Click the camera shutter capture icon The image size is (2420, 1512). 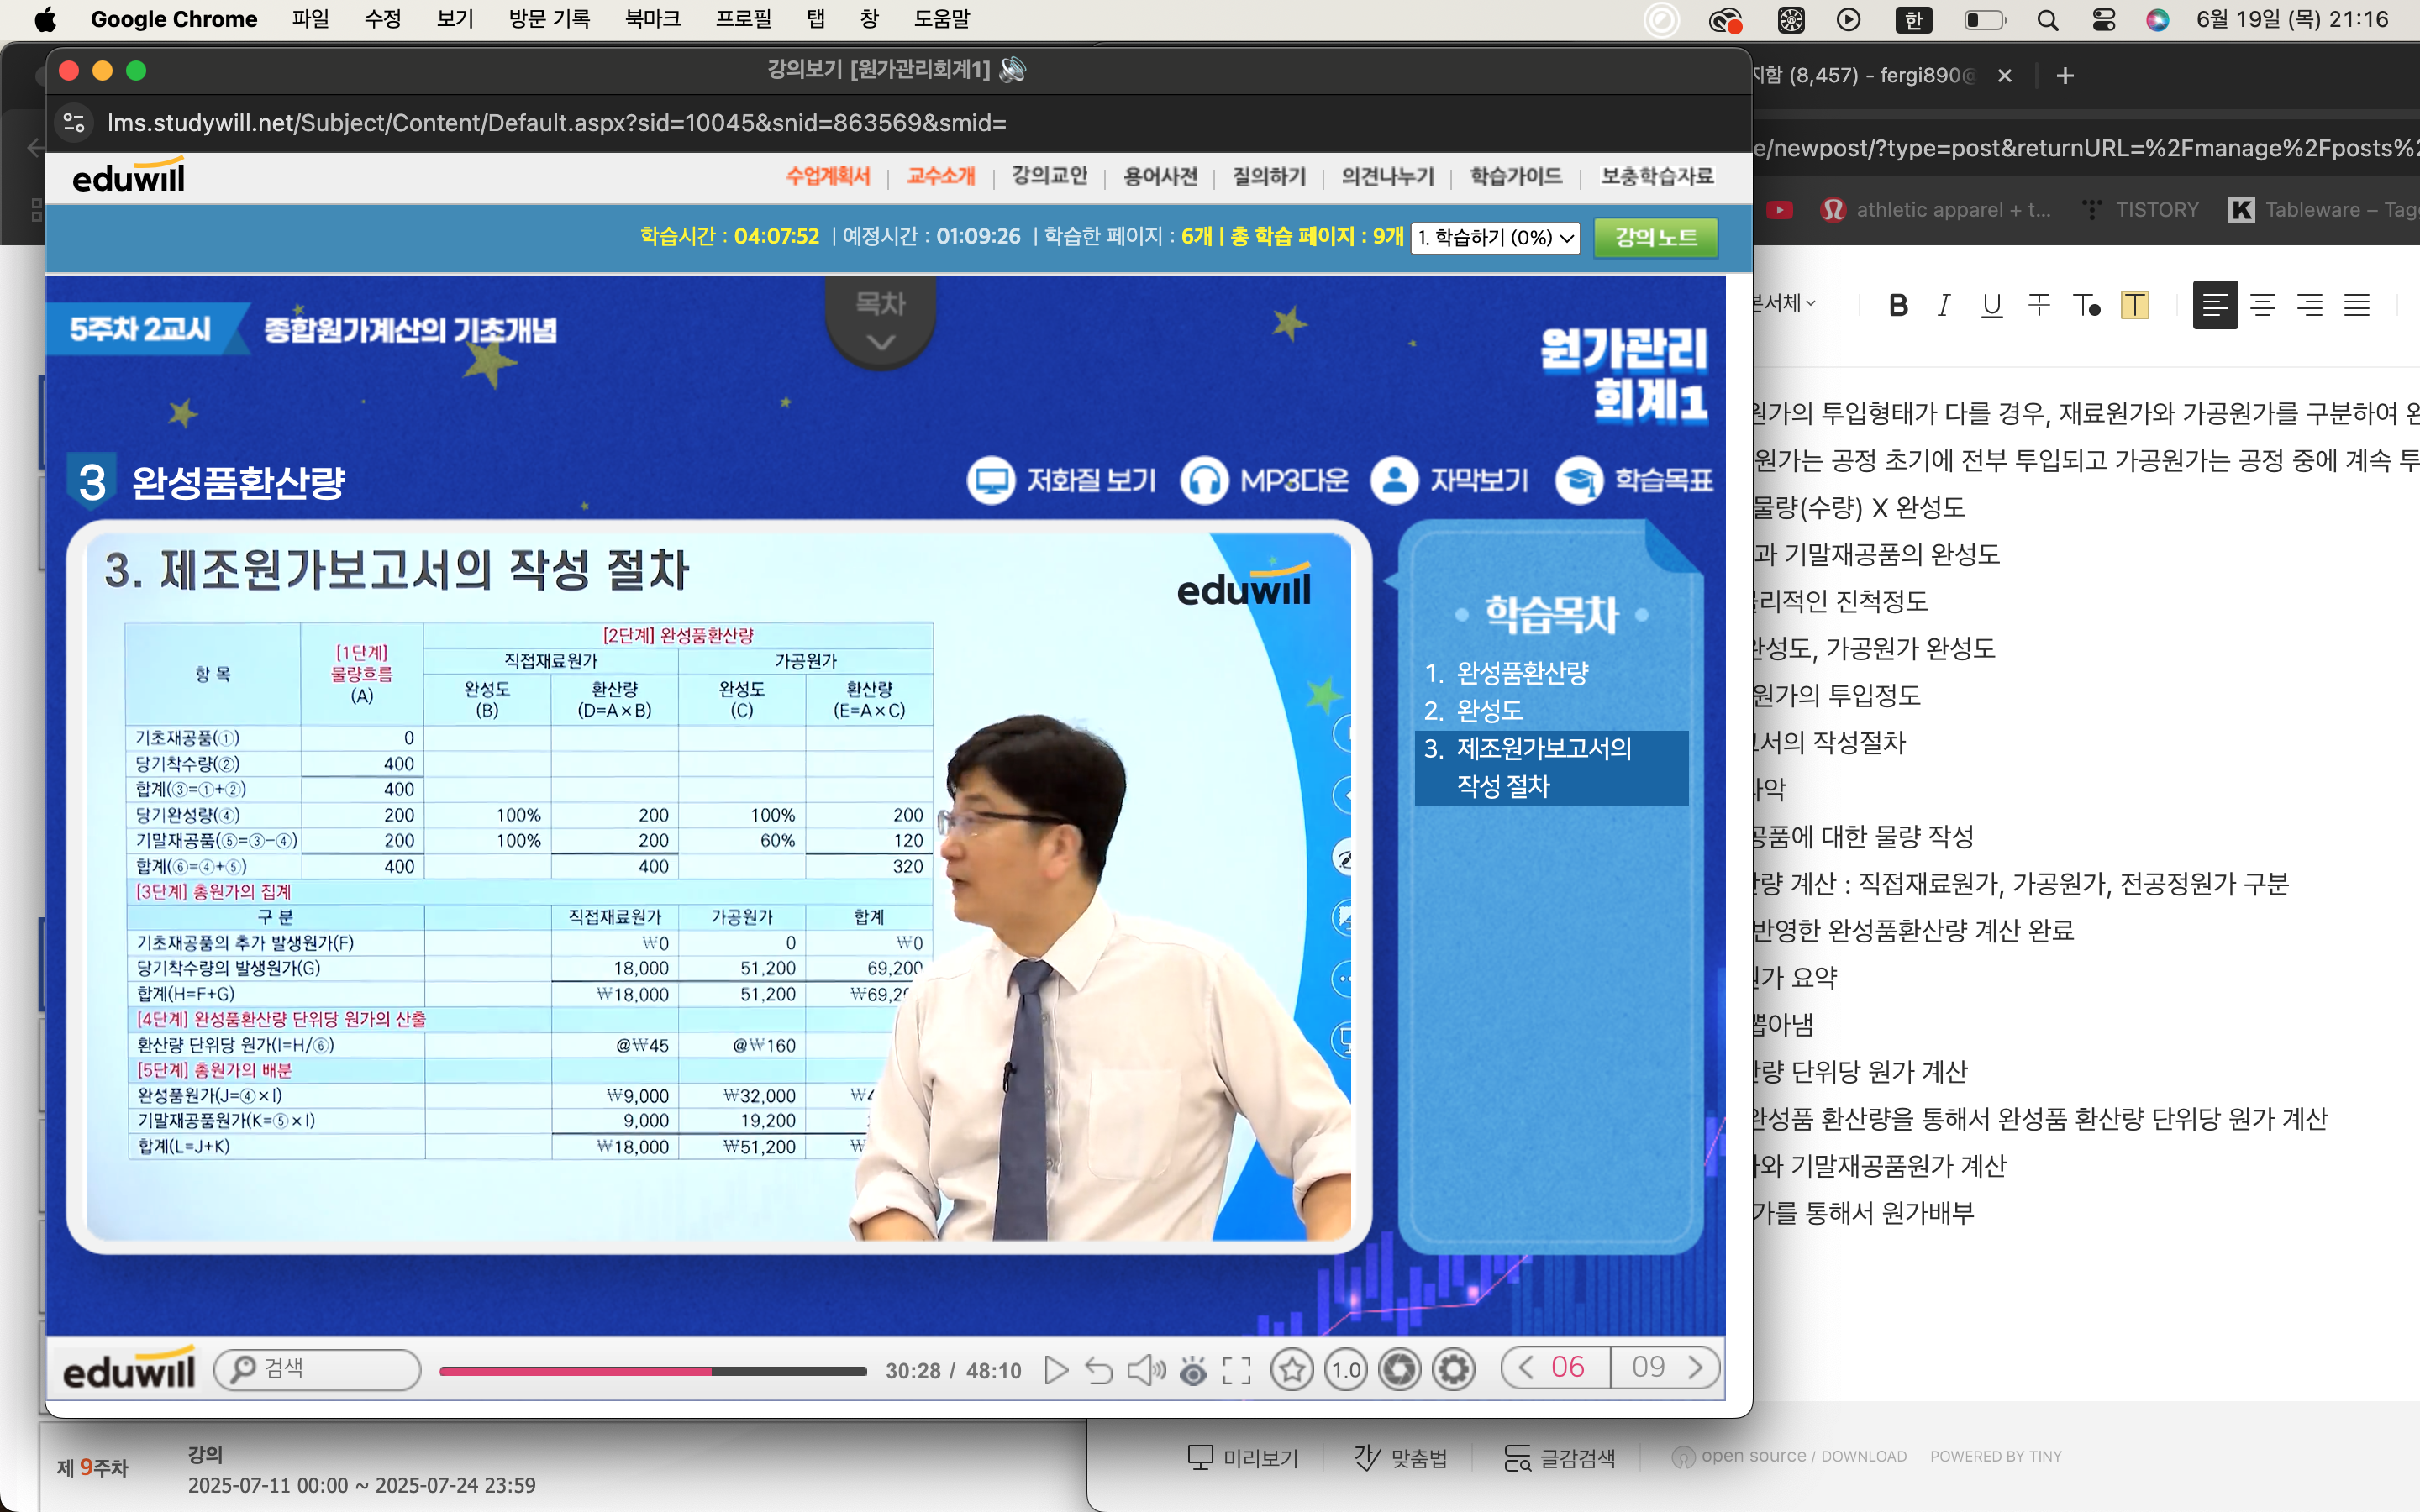[1400, 1369]
